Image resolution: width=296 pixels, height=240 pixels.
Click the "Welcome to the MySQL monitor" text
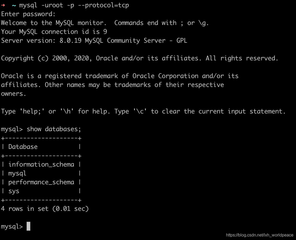click(x=54, y=23)
